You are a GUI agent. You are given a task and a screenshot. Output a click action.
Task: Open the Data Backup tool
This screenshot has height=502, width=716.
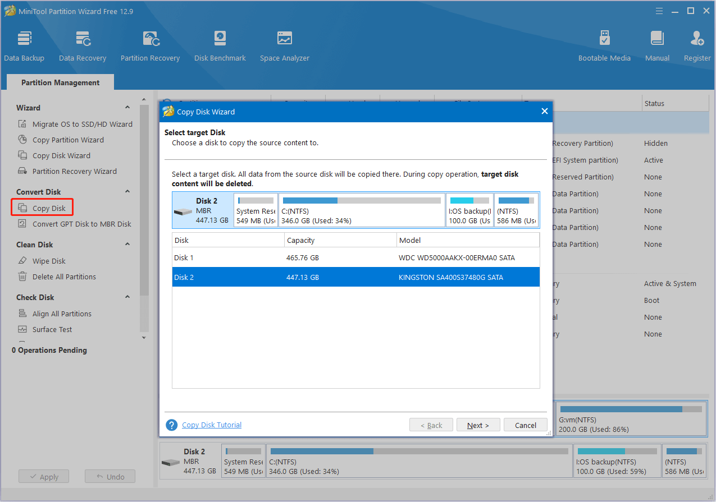(x=24, y=46)
